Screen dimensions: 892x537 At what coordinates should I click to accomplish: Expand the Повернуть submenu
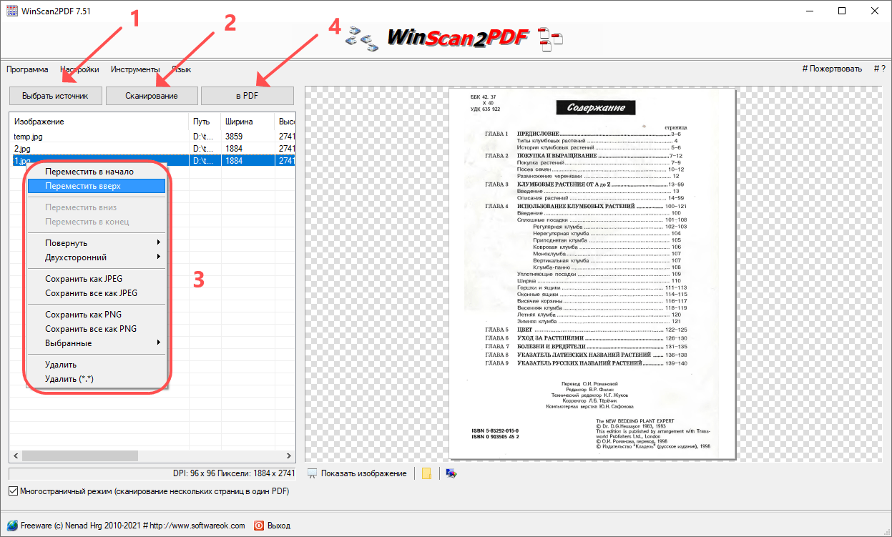click(x=96, y=243)
